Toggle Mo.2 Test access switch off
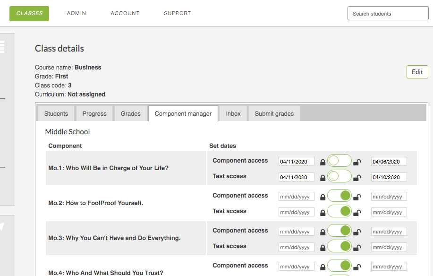 340,211
